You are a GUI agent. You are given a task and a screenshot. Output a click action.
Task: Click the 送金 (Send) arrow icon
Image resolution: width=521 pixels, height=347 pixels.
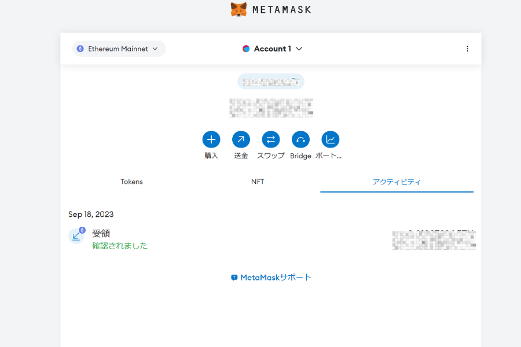click(241, 139)
